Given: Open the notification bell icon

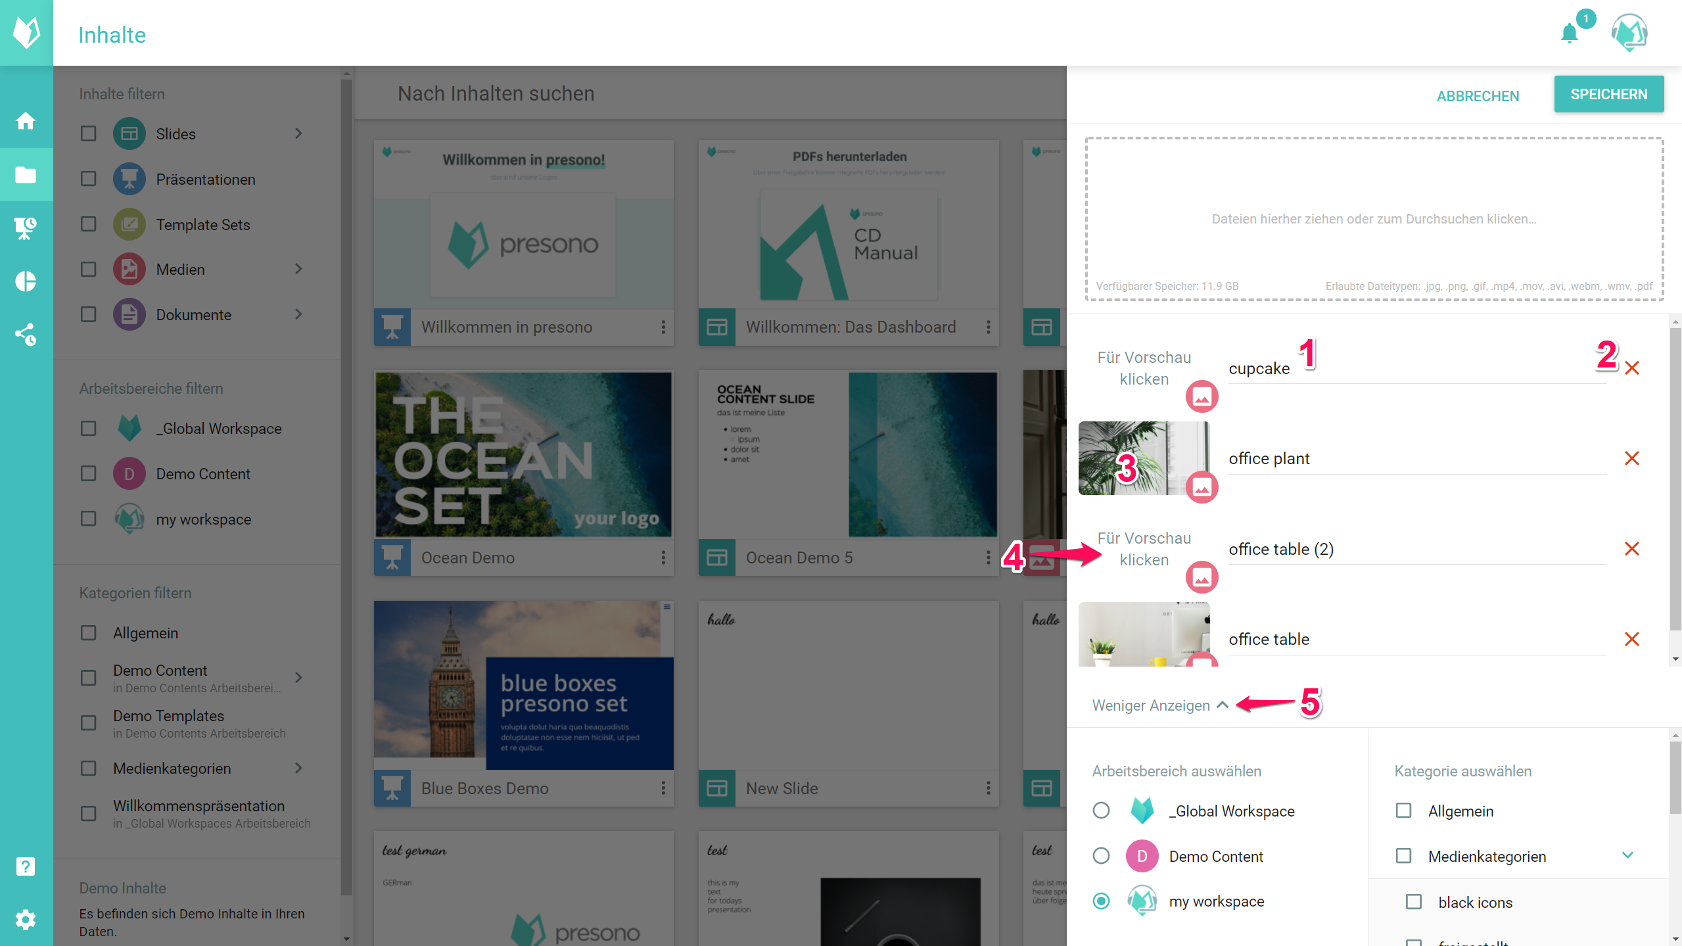Looking at the screenshot, I should point(1570,33).
